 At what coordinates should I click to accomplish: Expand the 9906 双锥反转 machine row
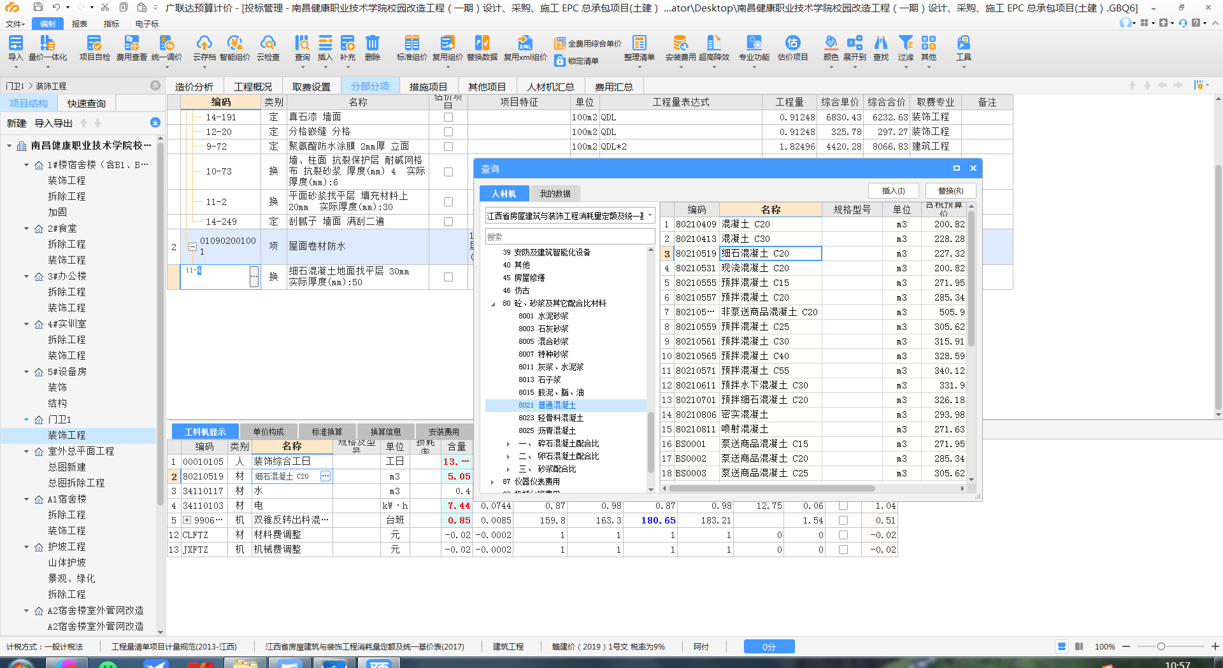click(187, 520)
